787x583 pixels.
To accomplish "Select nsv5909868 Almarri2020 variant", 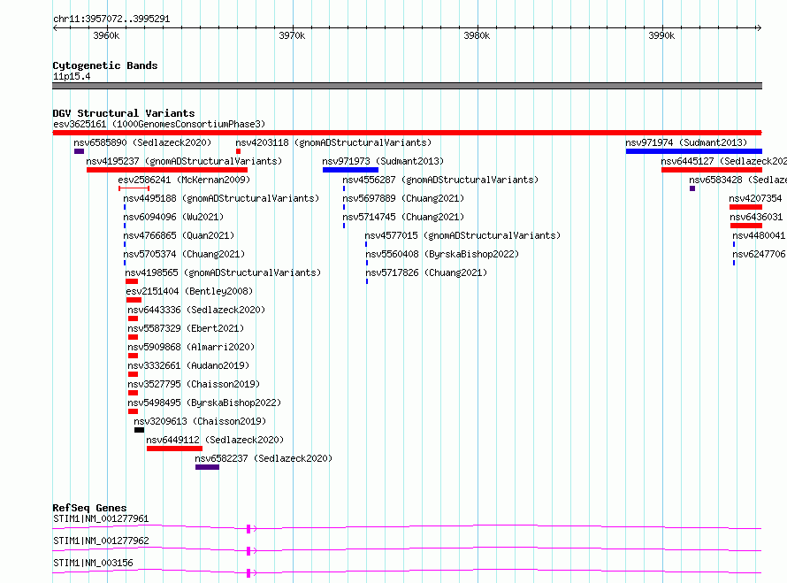I will pyautogui.click(x=191, y=347).
